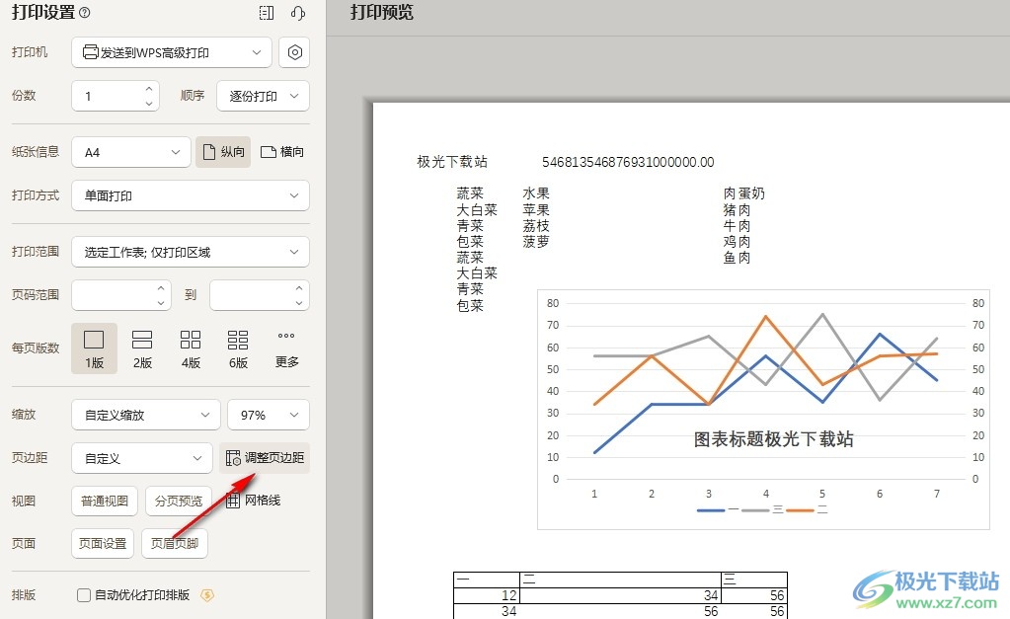The height and width of the screenshot is (619, 1010).
Task: Click the 调整页边距 button
Action: tap(265, 458)
